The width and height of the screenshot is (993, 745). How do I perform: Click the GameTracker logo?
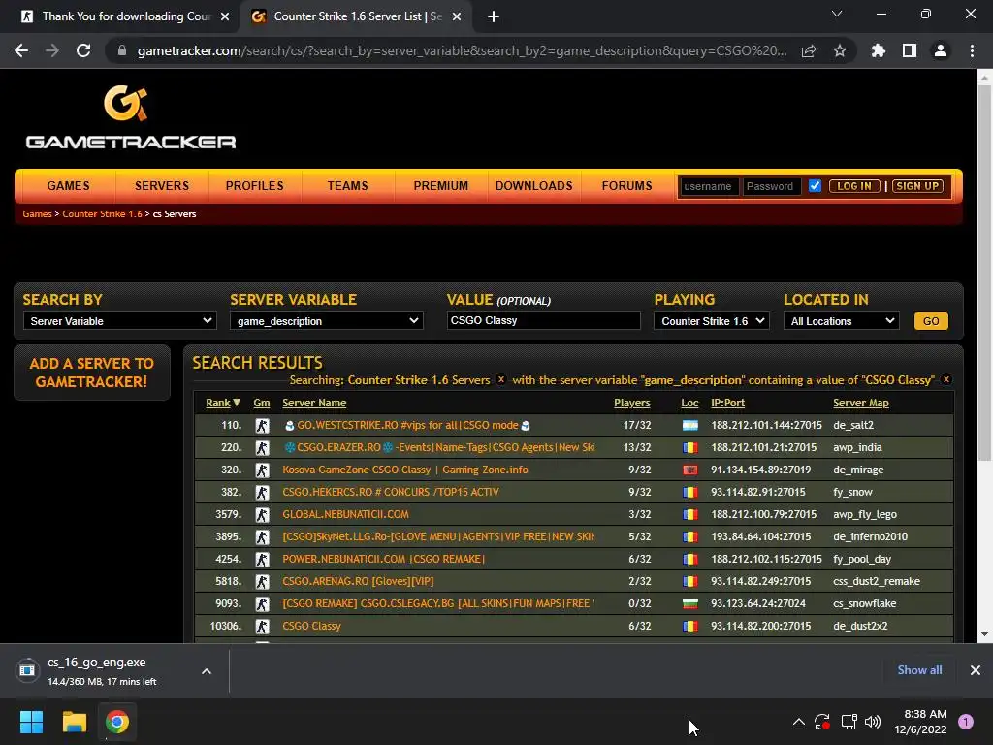[131, 117]
